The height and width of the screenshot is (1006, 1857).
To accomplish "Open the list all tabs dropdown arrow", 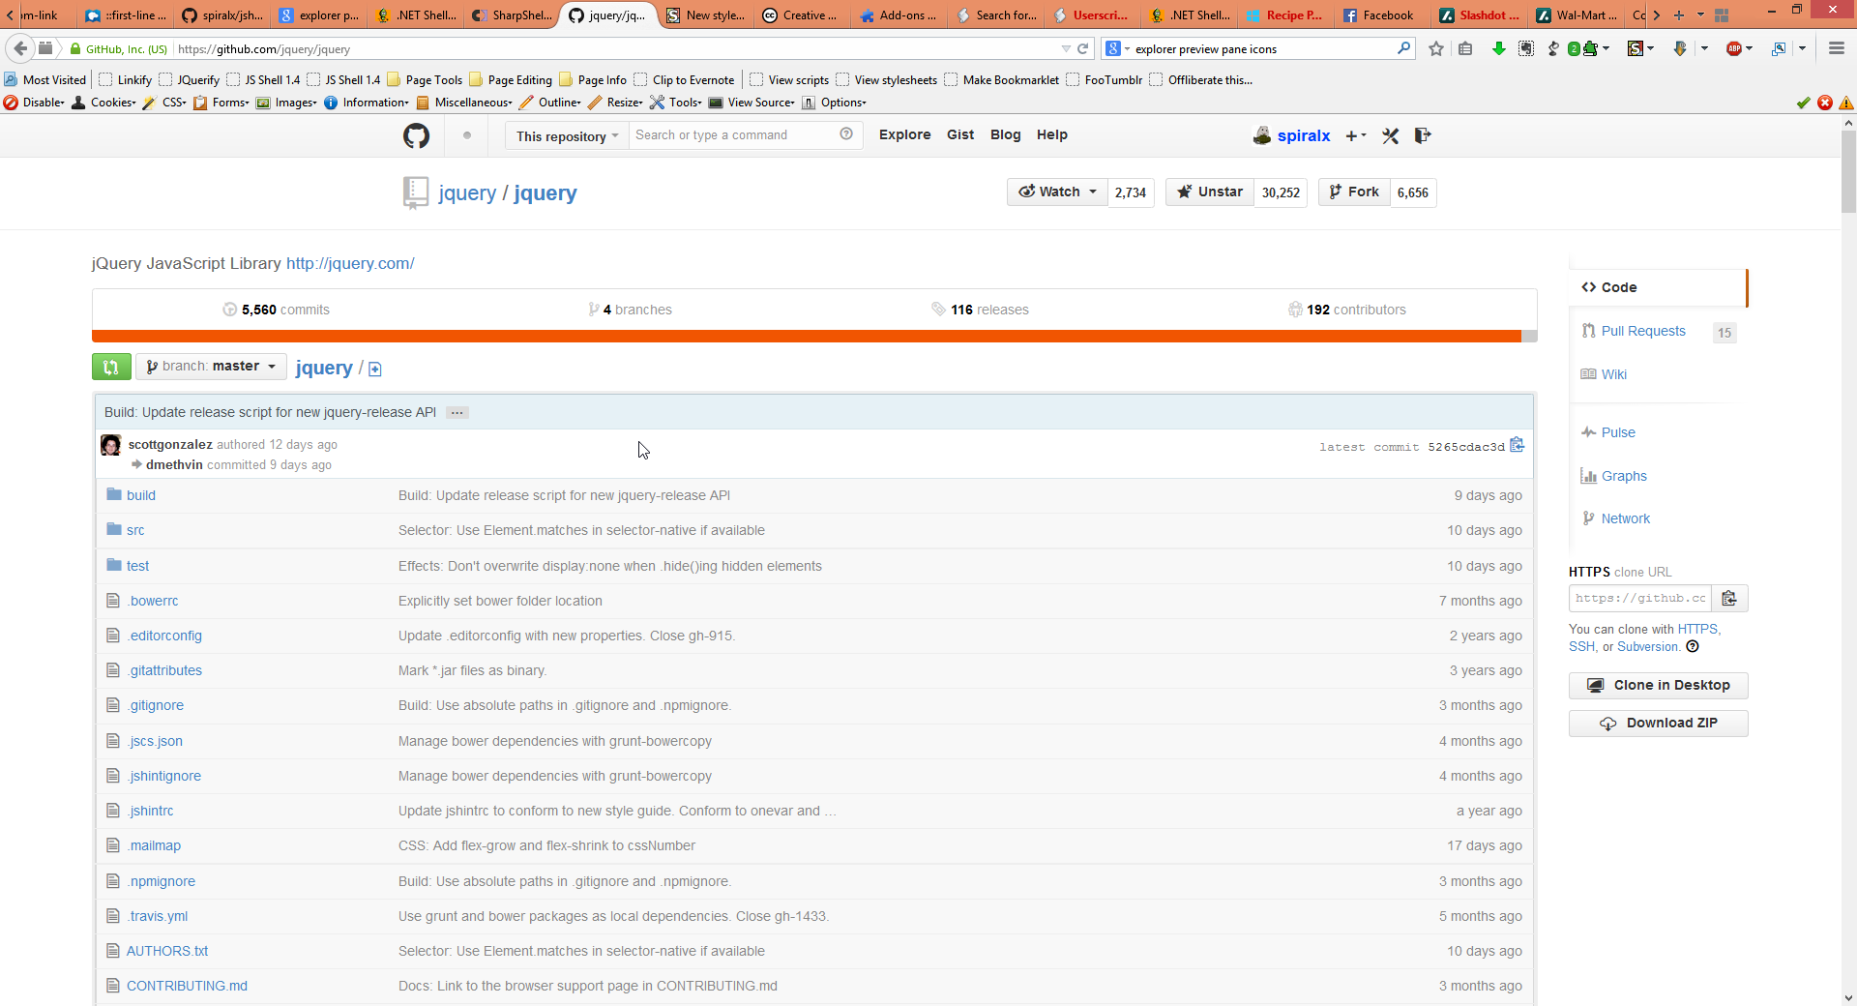I will tap(1700, 15).
